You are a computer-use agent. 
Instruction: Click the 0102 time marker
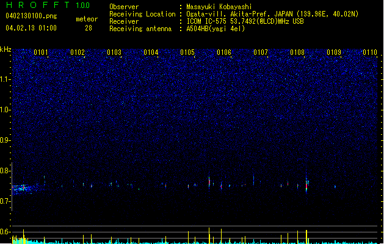pyautogui.click(x=78, y=52)
